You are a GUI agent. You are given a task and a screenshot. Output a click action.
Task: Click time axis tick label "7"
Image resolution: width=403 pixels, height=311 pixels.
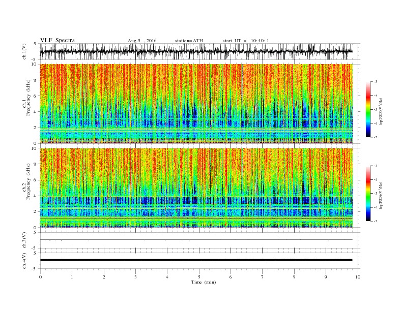coord(263,277)
